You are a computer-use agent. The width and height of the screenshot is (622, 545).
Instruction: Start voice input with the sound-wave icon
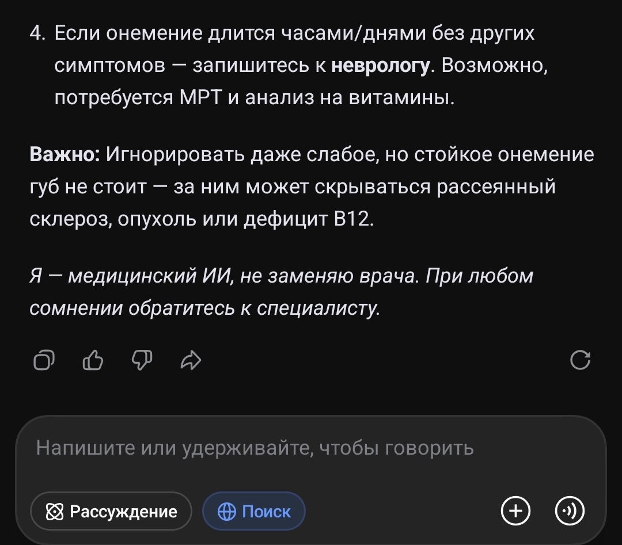click(569, 511)
